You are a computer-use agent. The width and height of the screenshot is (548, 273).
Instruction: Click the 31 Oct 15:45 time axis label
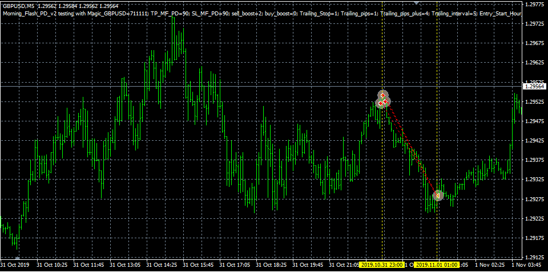pyautogui.click(x=197, y=265)
